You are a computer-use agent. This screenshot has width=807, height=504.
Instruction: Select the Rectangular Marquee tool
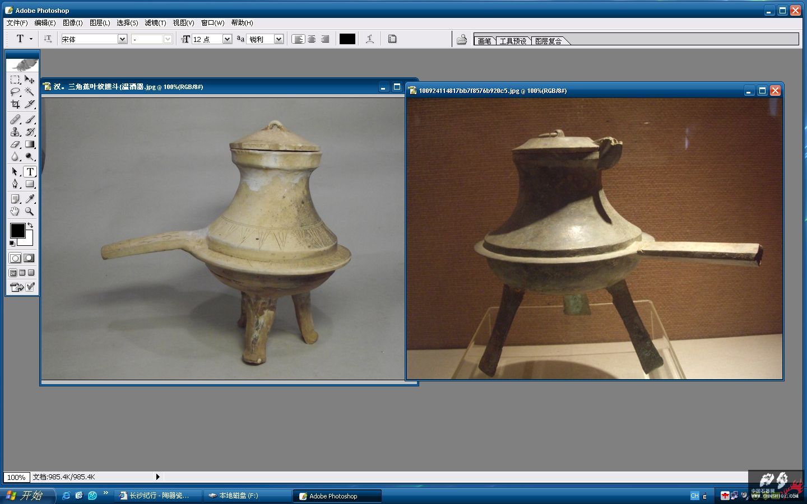click(x=15, y=80)
